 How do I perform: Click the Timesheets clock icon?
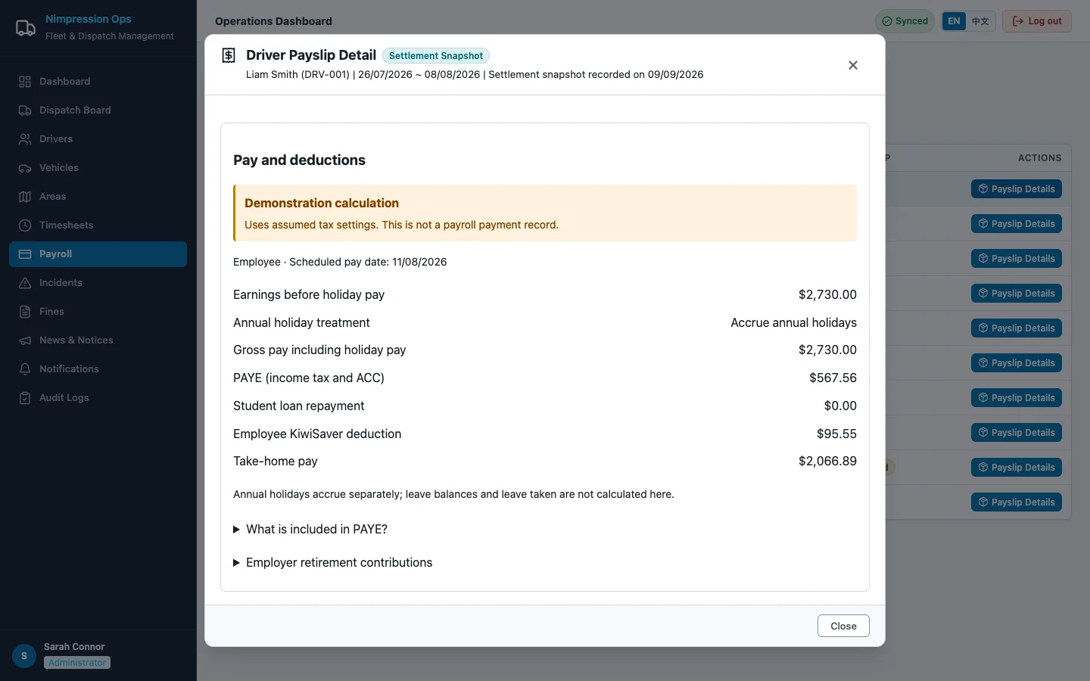pyautogui.click(x=25, y=225)
